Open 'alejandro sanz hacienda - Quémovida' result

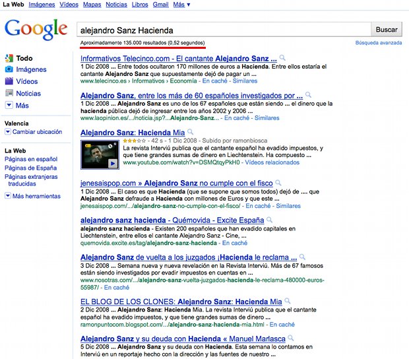tap(172, 220)
